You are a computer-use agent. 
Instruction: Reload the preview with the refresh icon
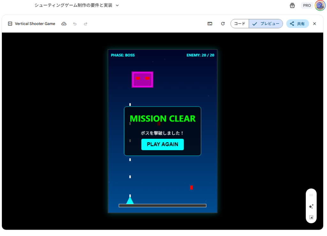pos(223,24)
